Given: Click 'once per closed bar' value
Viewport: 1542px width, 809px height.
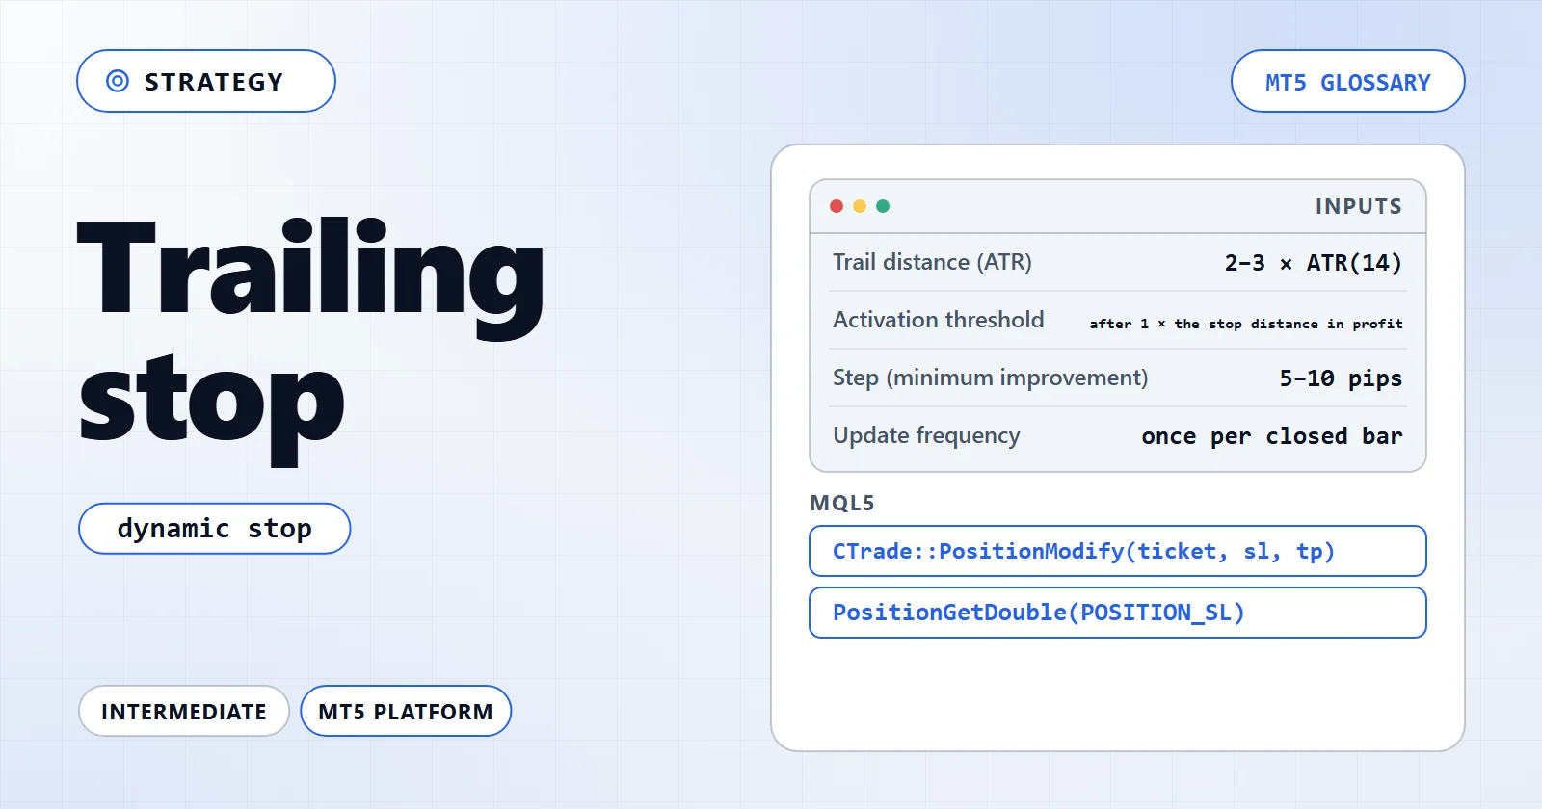Looking at the screenshot, I should click(x=1272, y=436).
